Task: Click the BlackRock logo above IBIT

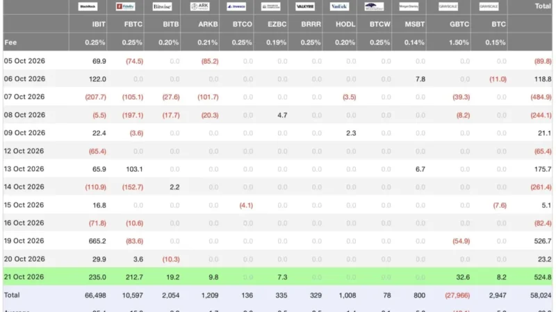Action: (88, 6)
